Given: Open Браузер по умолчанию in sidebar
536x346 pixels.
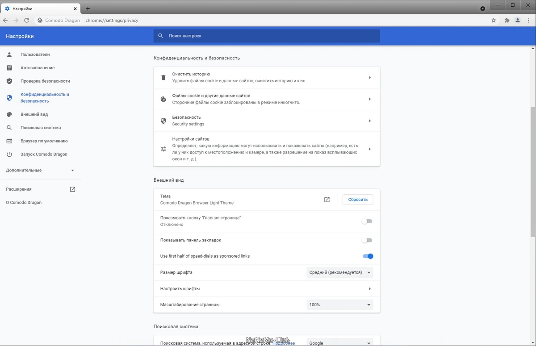Looking at the screenshot, I should tap(44, 141).
